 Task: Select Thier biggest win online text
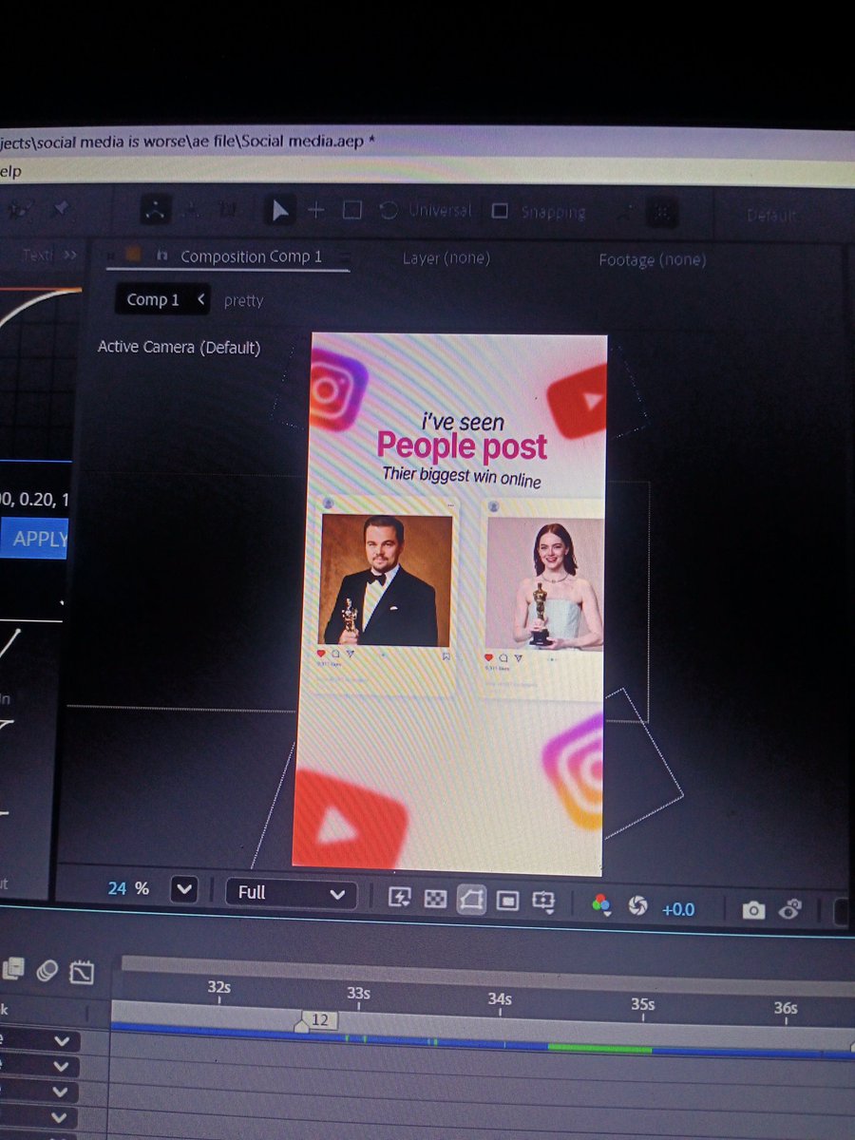tap(462, 475)
